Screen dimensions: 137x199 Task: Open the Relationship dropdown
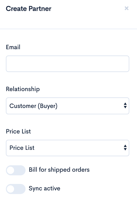(x=68, y=106)
